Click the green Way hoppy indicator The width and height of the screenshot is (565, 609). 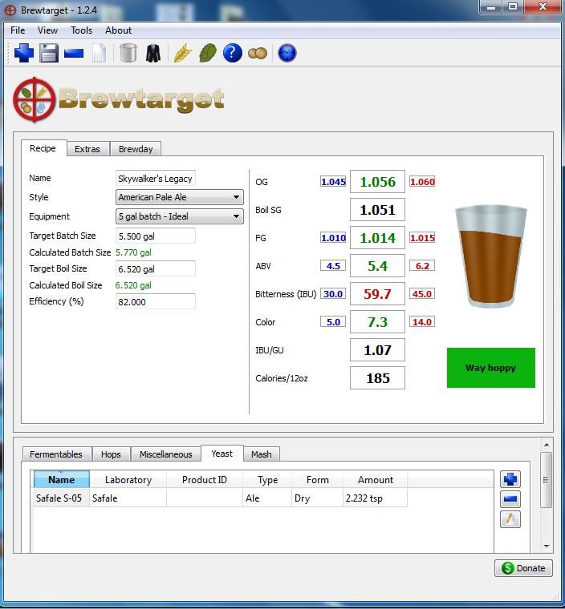(x=491, y=368)
